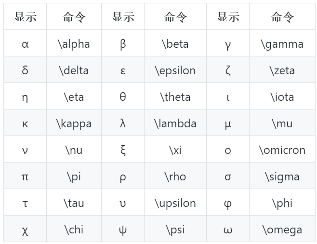Select the \upsilon command cell
317x244 pixels.
(x=175, y=202)
